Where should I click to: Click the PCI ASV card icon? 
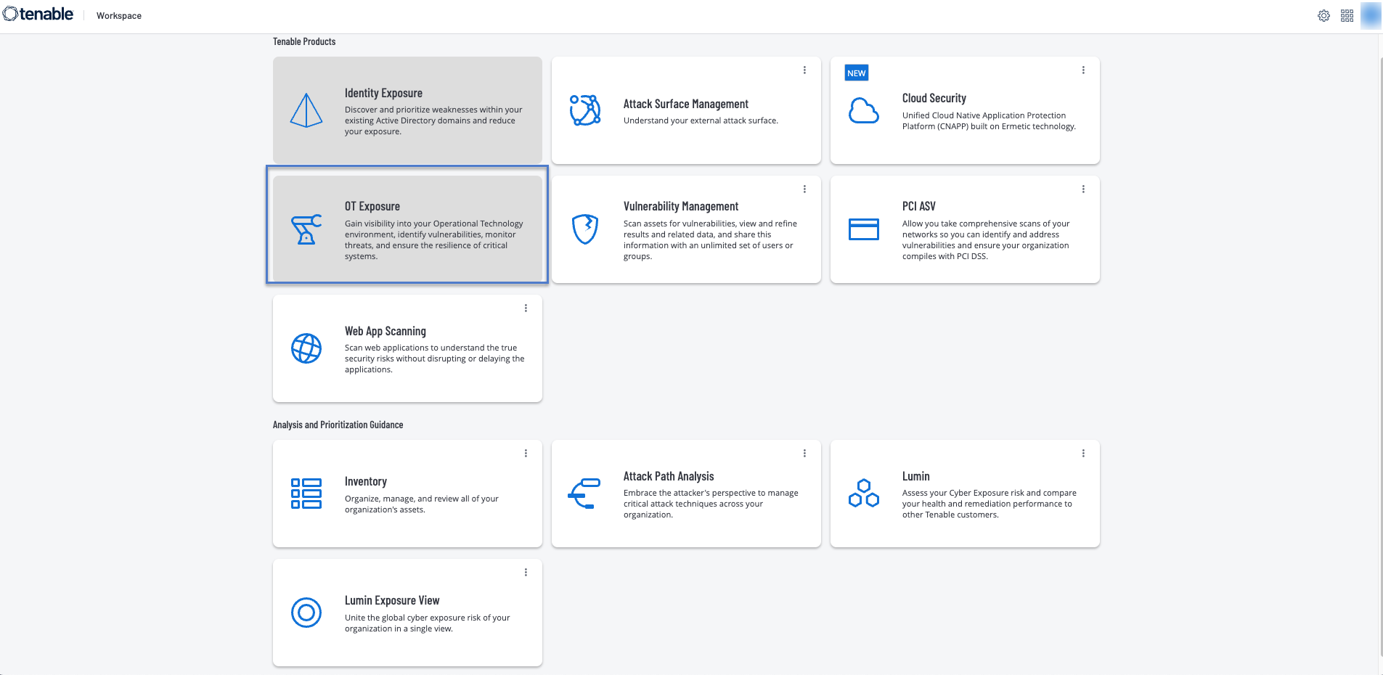click(x=863, y=229)
